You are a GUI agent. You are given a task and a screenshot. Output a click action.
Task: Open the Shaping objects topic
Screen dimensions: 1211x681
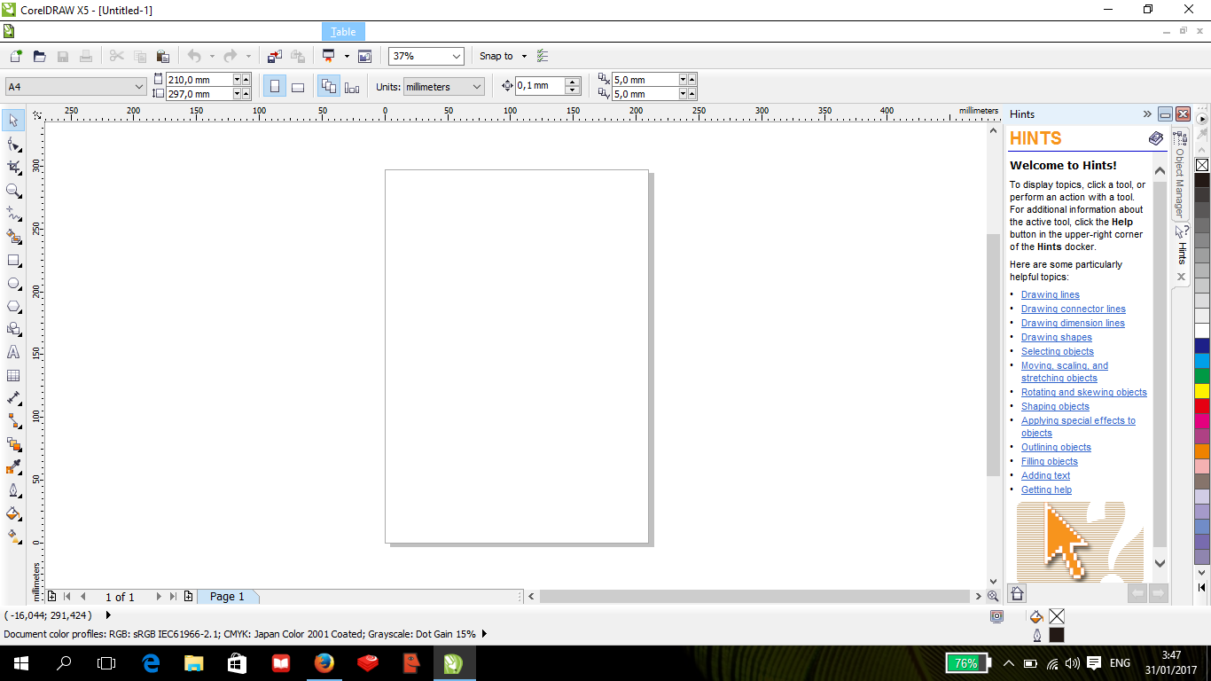pos(1055,406)
